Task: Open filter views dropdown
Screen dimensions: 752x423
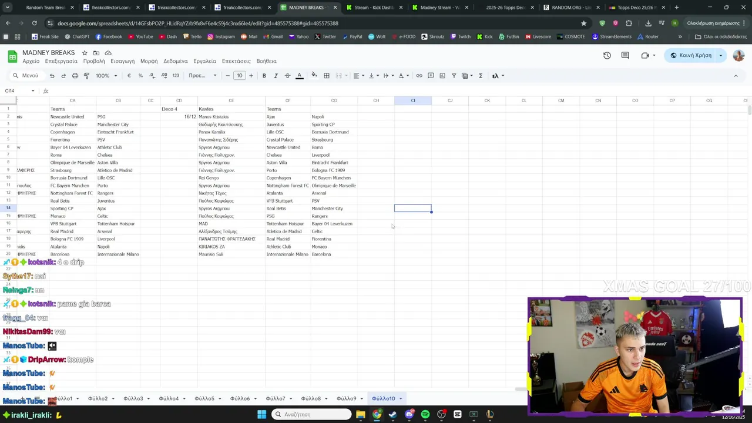Action: tap(467, 76)
